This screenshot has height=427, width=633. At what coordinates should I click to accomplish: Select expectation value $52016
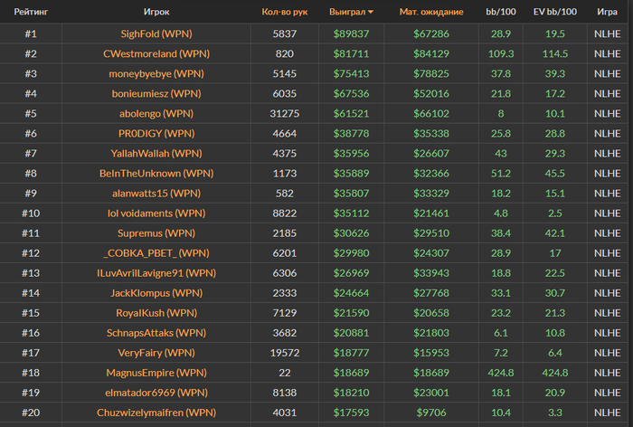coord(431,93)
